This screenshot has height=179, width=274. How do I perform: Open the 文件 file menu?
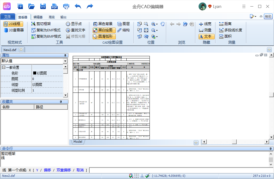pos(8,17)
